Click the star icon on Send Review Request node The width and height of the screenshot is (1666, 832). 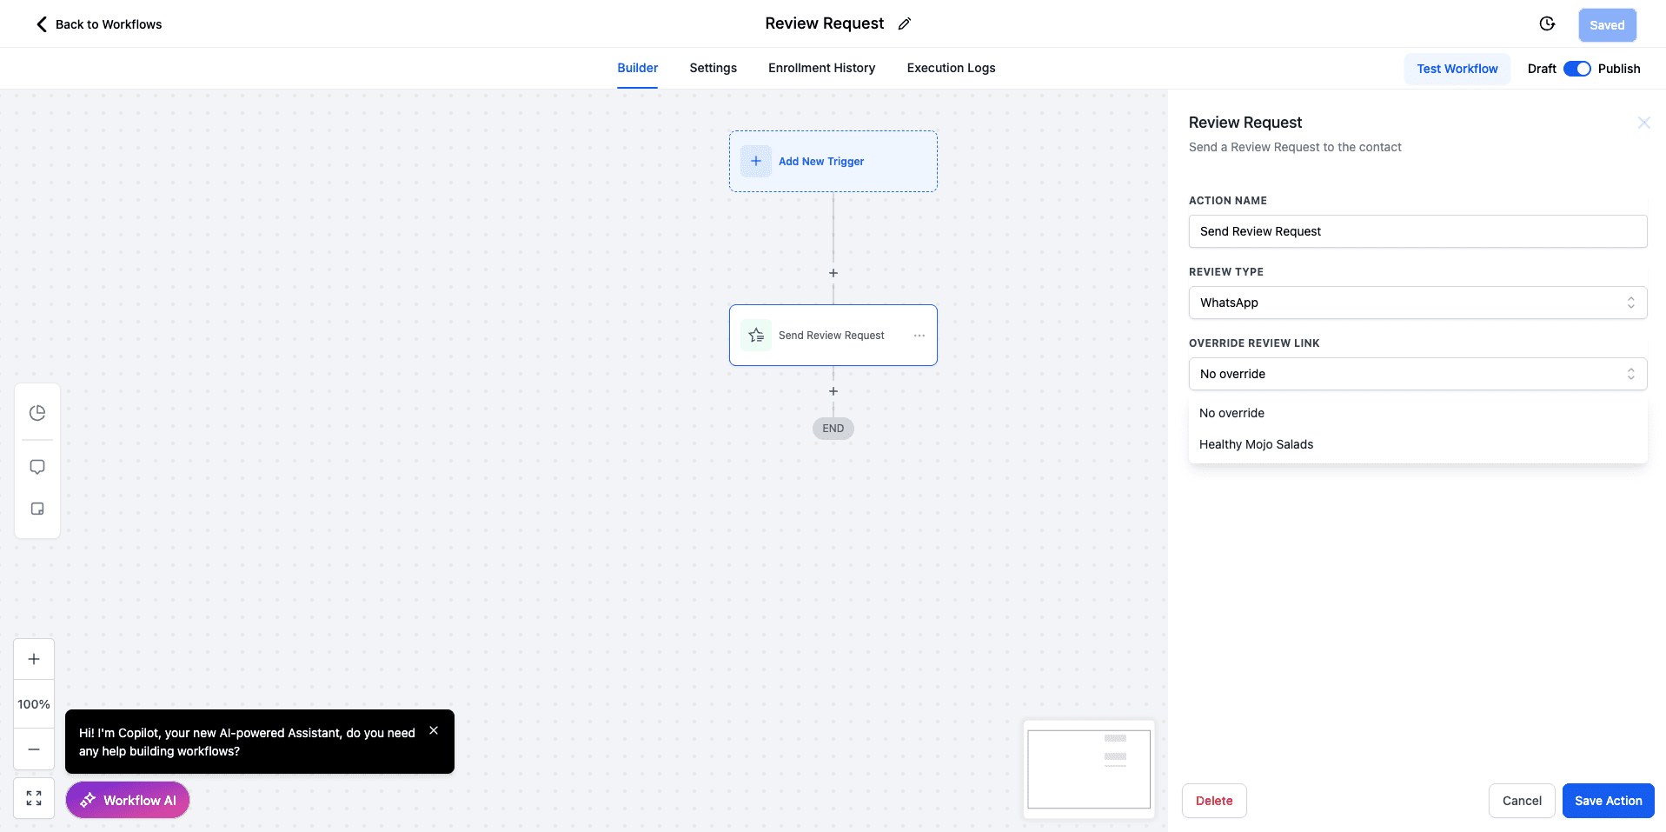(x=756, y=336)
